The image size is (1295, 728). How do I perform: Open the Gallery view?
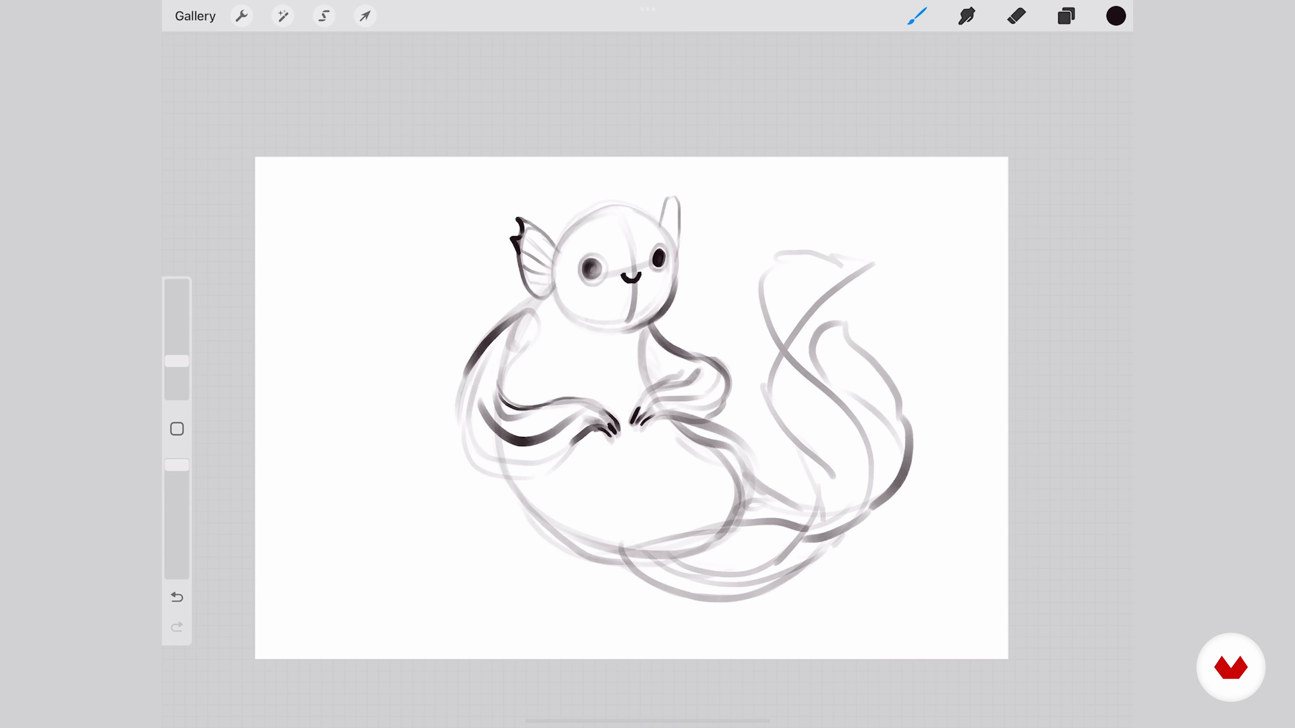click(195, 16)
